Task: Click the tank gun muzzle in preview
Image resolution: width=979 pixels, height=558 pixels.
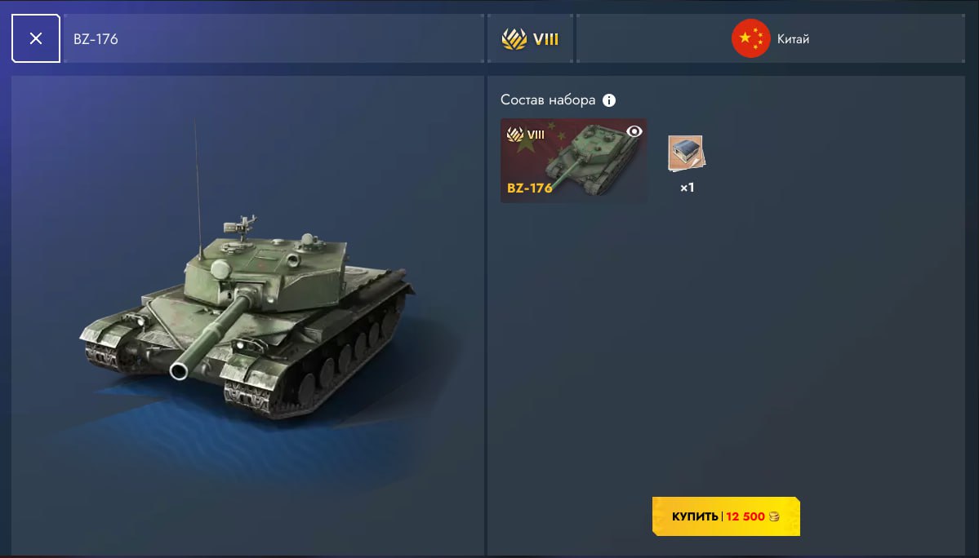Action: (x=179, y=371)
